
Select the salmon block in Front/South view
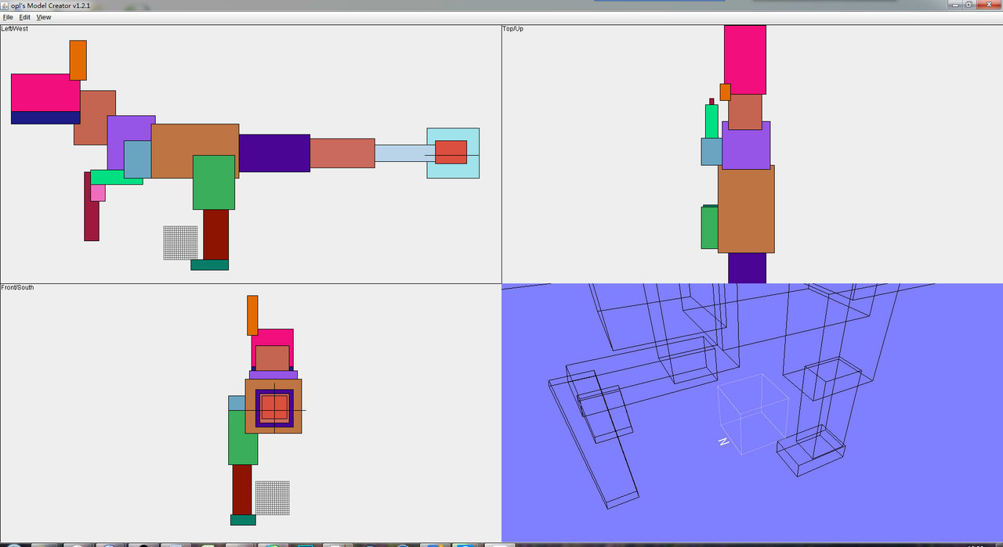tap(273, 358)
